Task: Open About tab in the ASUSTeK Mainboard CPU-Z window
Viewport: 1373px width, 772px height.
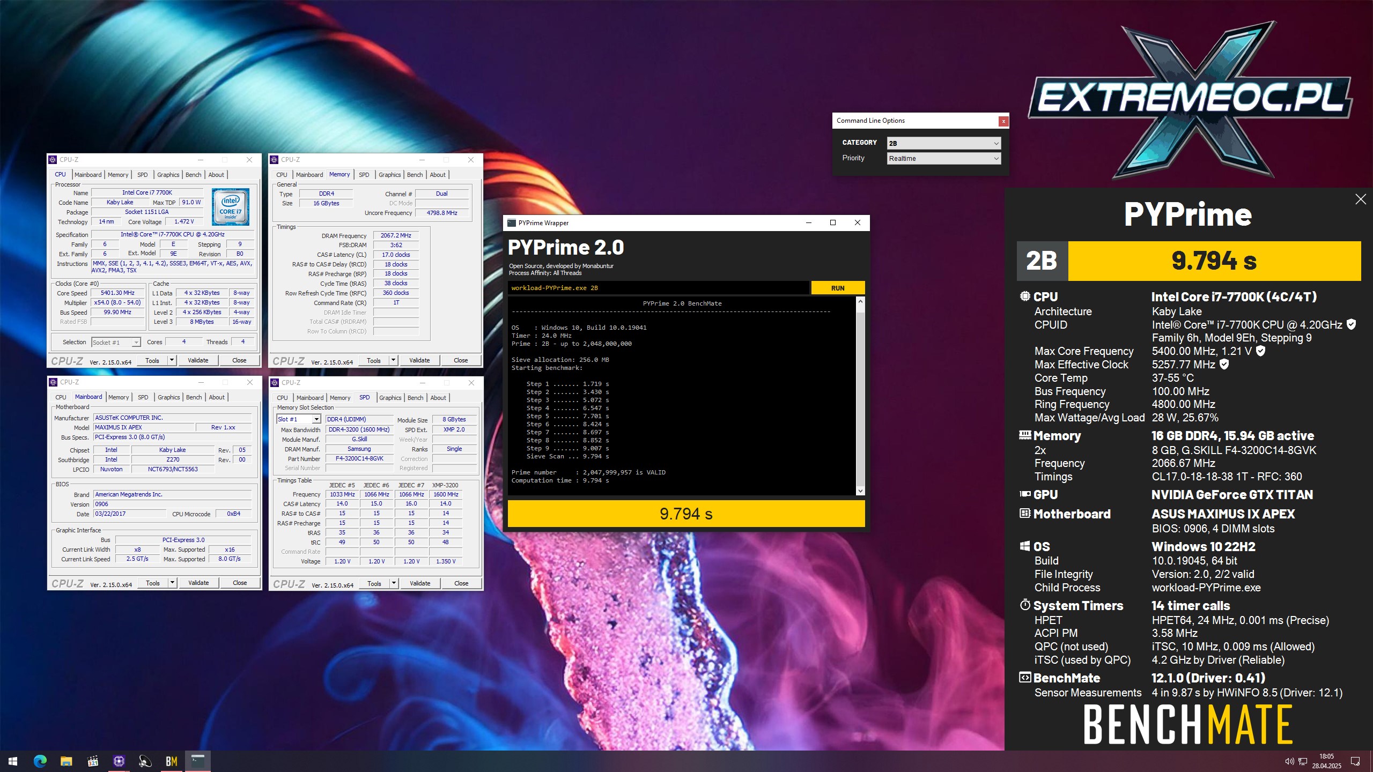Action: (x=217, y=397)
